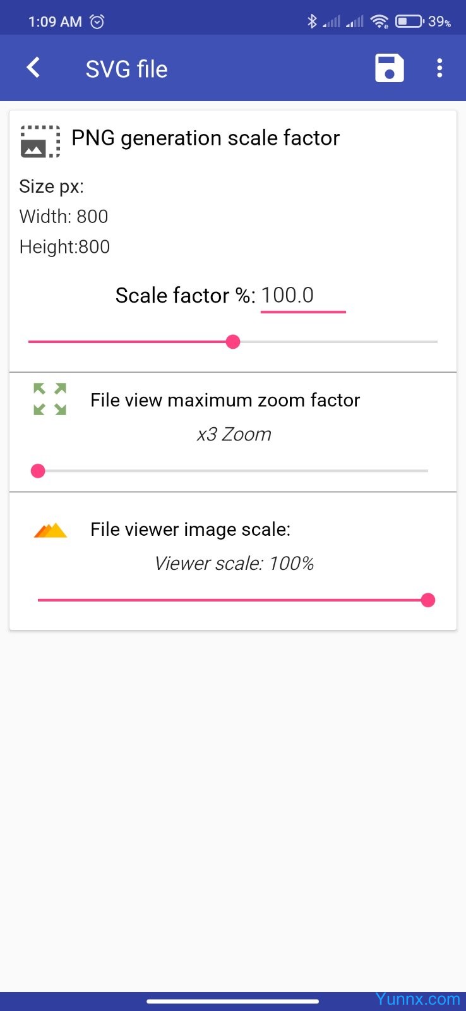
Task: Click the viewer image scale slider thumb
Action: coord(428,600)
